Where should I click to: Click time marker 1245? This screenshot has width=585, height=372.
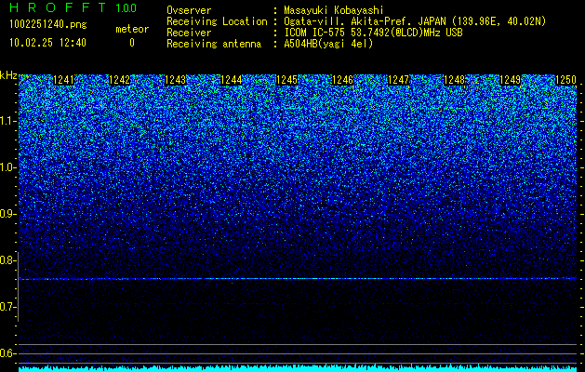click(286, 80)
